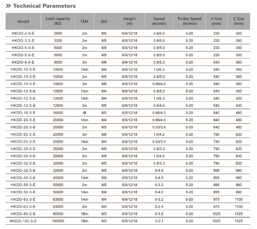This screenshot has height=229, width=257.
Task: Click 0-4.9 in the HKDD-40.0-E row
Action: 159,178
